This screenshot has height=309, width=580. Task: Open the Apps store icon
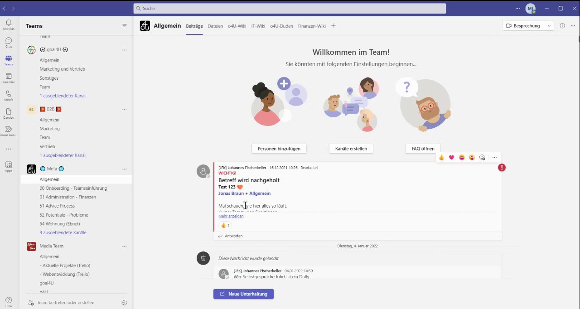click(9, 166)
